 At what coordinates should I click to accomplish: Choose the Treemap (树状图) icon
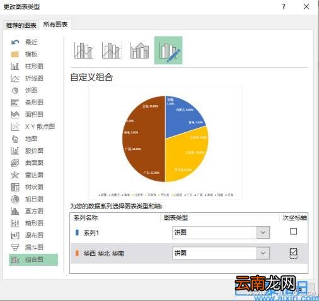click(15, 187)
